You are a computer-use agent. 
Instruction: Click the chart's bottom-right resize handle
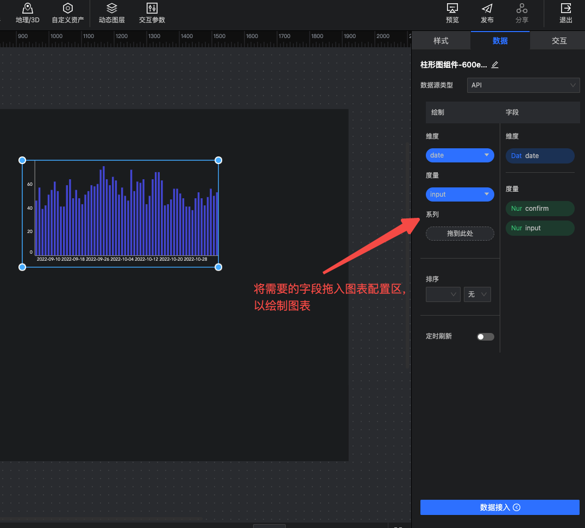pyautogui.click(x=219, y=267)
